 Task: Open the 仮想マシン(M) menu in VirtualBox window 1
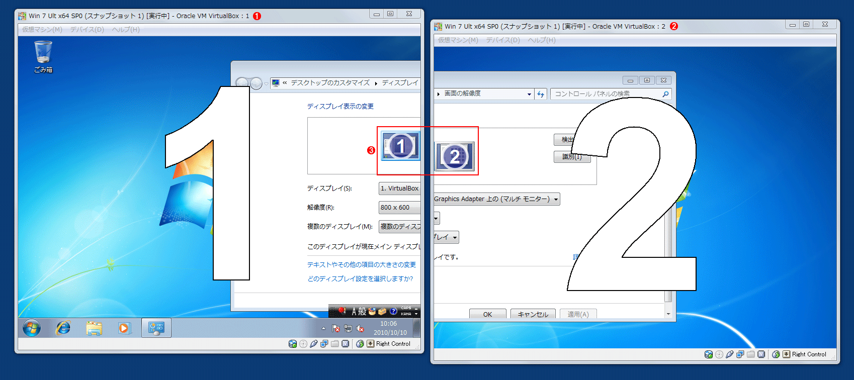click(42, 30)
